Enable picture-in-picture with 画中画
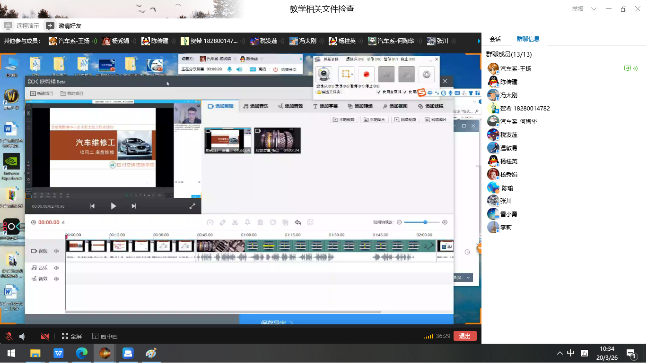Image resolution: width=647 pixels, height=364 pixels. click(105, 336)
